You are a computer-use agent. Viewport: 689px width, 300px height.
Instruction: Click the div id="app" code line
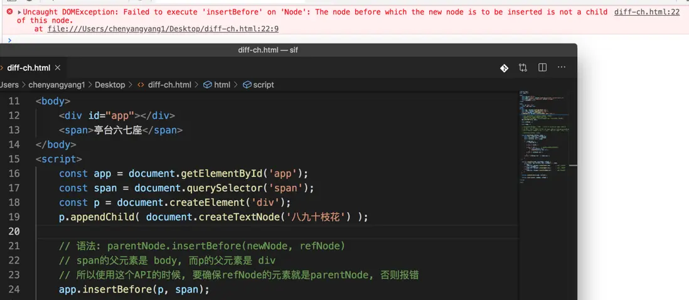tap(117, 115)
